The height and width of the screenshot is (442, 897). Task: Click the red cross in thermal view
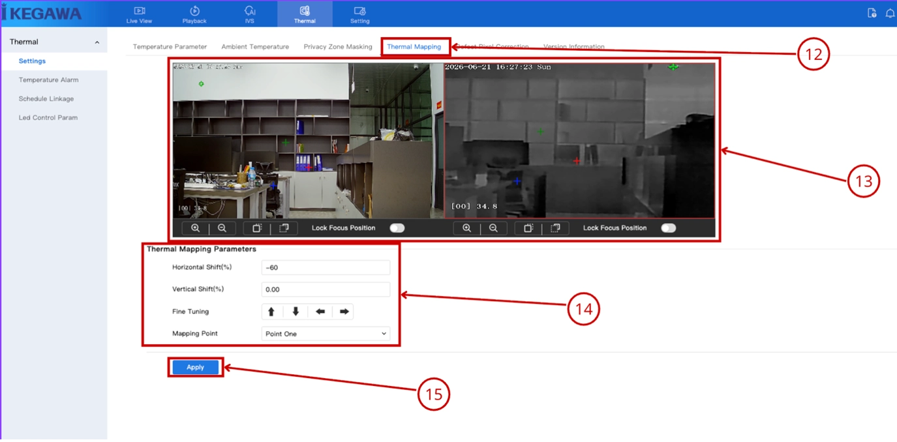[x=577, y=160]
